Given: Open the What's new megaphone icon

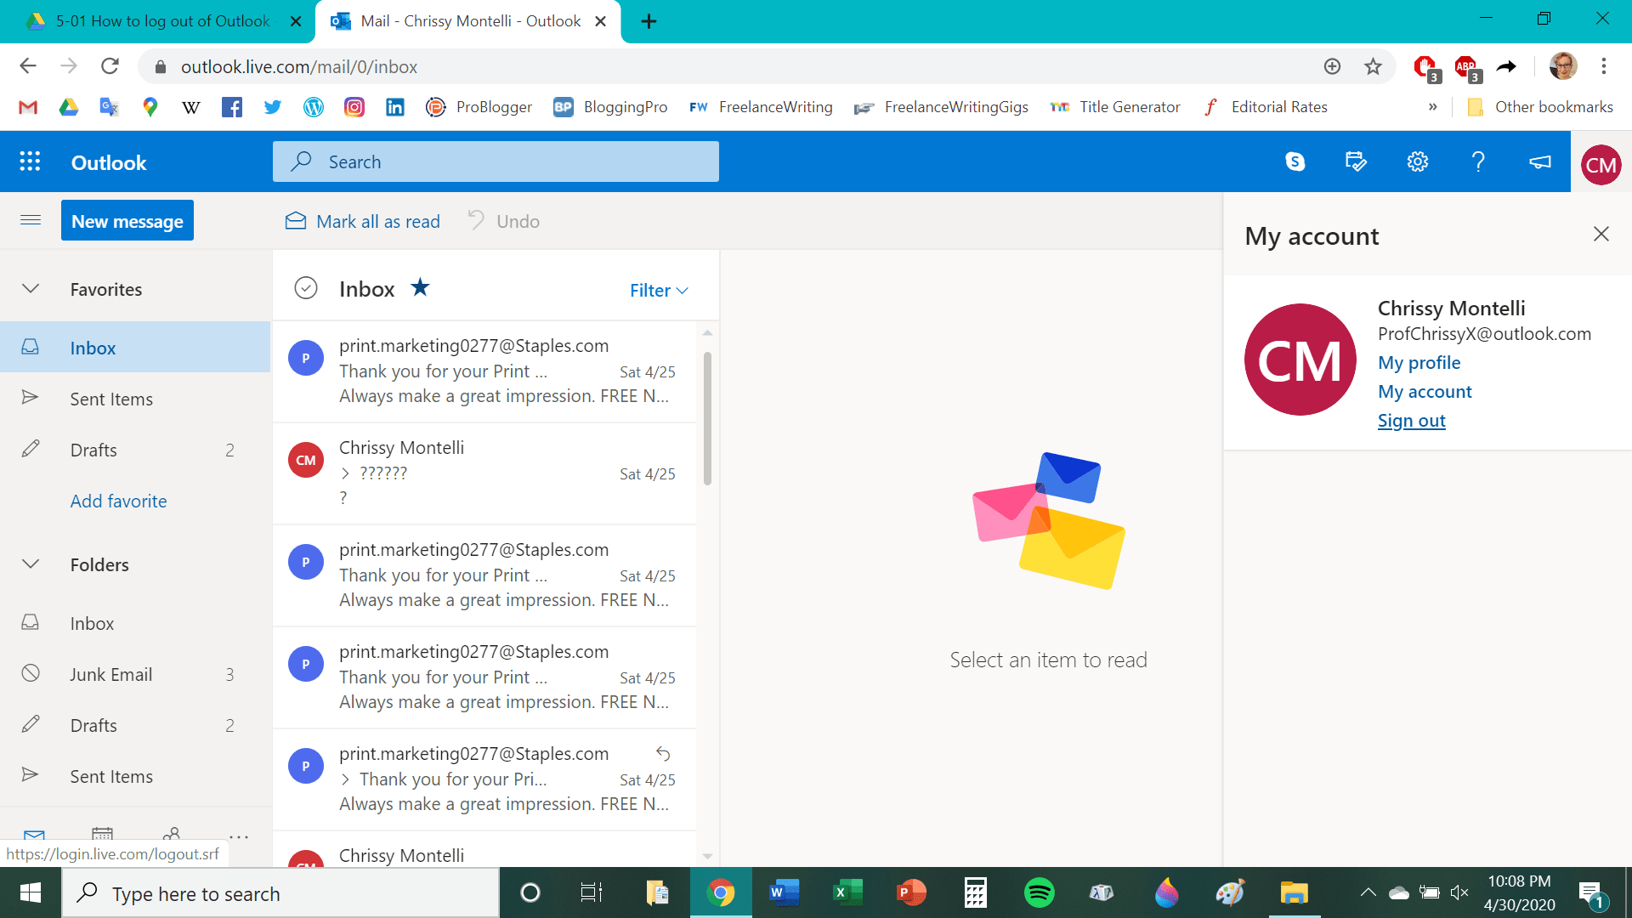Looking at the screenshot, I should (1539, 161).
